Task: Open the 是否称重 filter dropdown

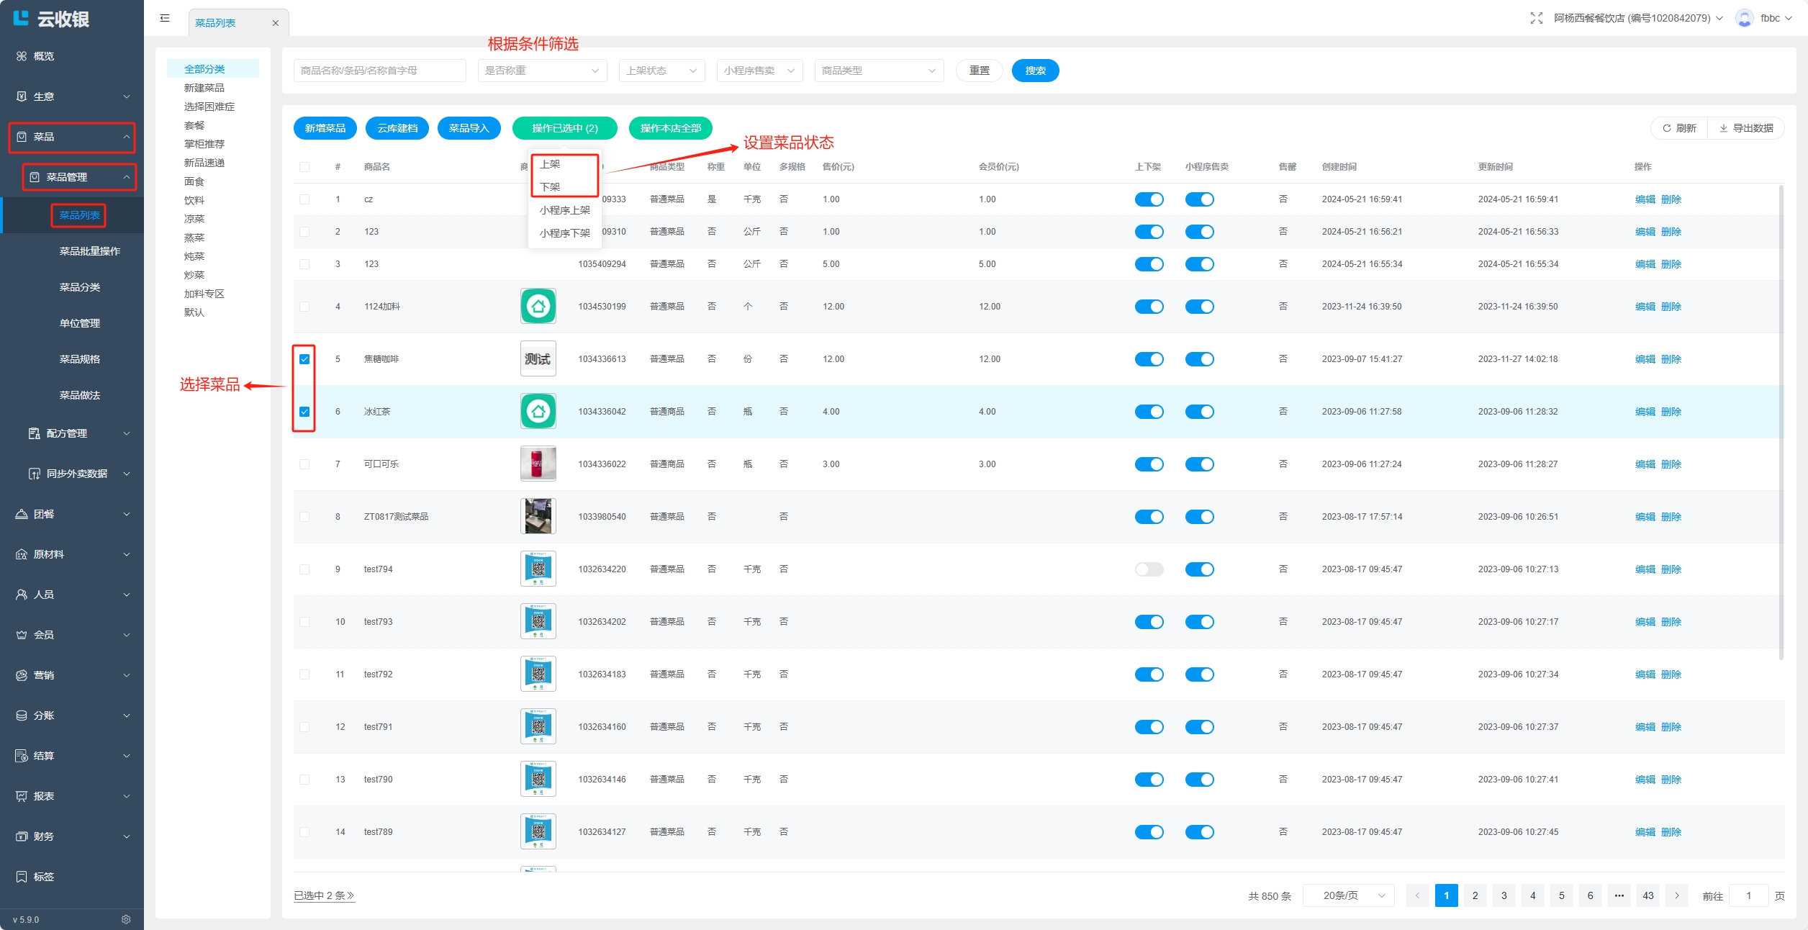Action: pyautogui.click(x=542, y=71)
